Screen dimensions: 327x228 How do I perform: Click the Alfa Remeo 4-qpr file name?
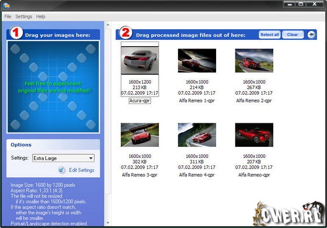coord(197,175)
